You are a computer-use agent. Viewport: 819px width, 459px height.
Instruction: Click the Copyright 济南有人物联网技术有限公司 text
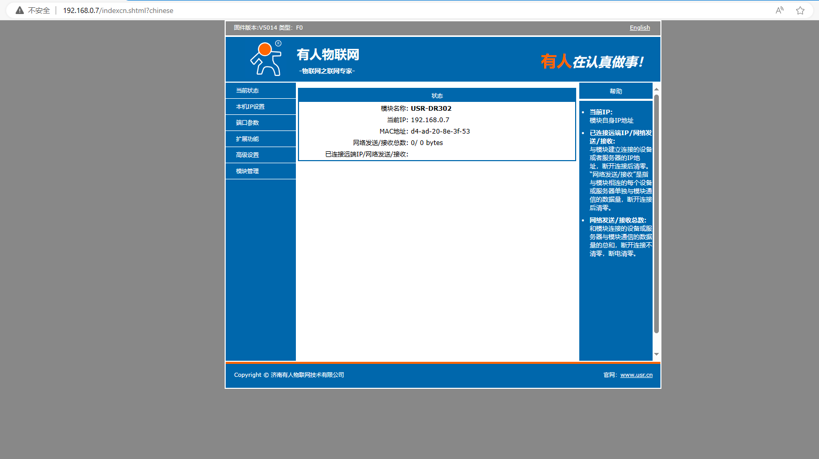point(289,375)
